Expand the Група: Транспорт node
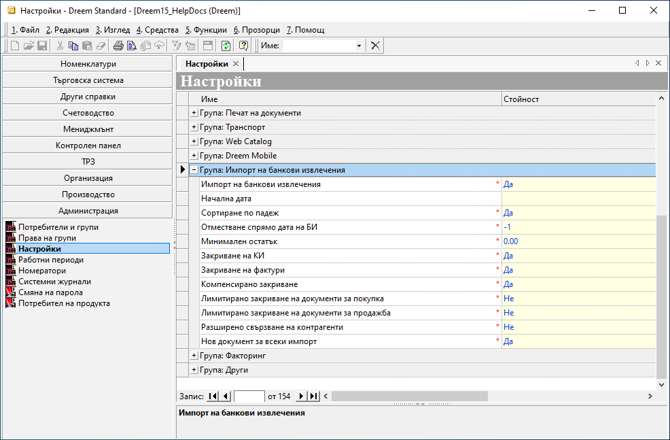This screenshot has height=440, width=670. tap(194, 127)
